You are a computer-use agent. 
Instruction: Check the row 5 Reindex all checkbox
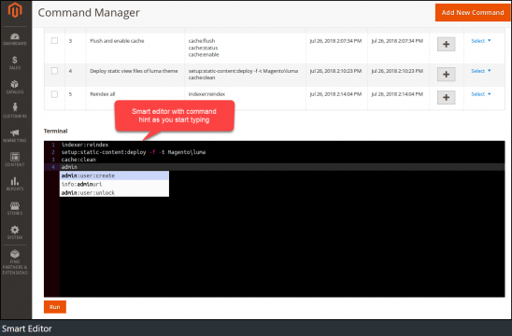pos(54,94)
